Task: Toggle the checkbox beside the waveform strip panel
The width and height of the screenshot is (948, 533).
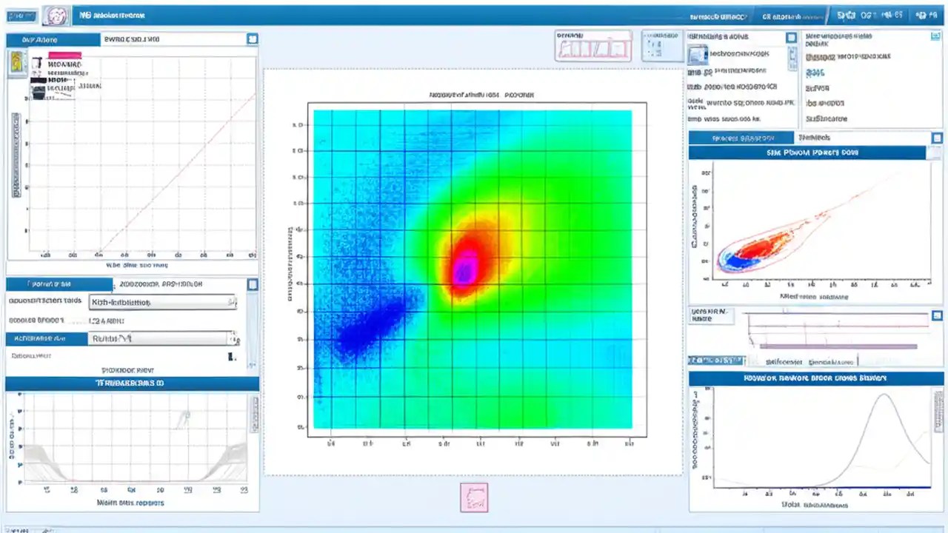Action: (x=937, y=315)
